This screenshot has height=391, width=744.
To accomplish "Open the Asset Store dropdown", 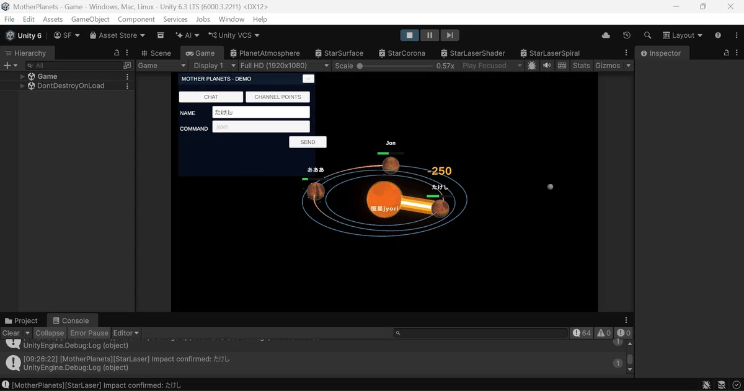I will (x=117, y=35).
